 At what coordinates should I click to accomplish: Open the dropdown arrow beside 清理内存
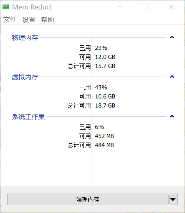pos(173,199)
